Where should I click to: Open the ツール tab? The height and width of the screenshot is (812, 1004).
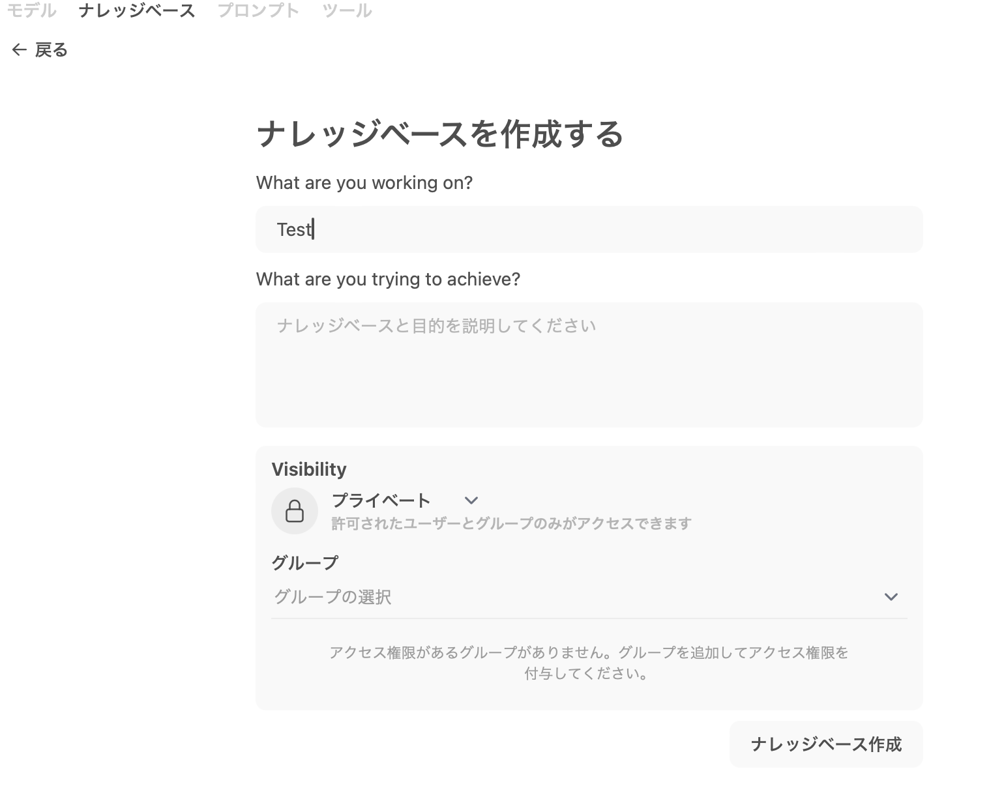pyautogui.click(x=347, y=10)
